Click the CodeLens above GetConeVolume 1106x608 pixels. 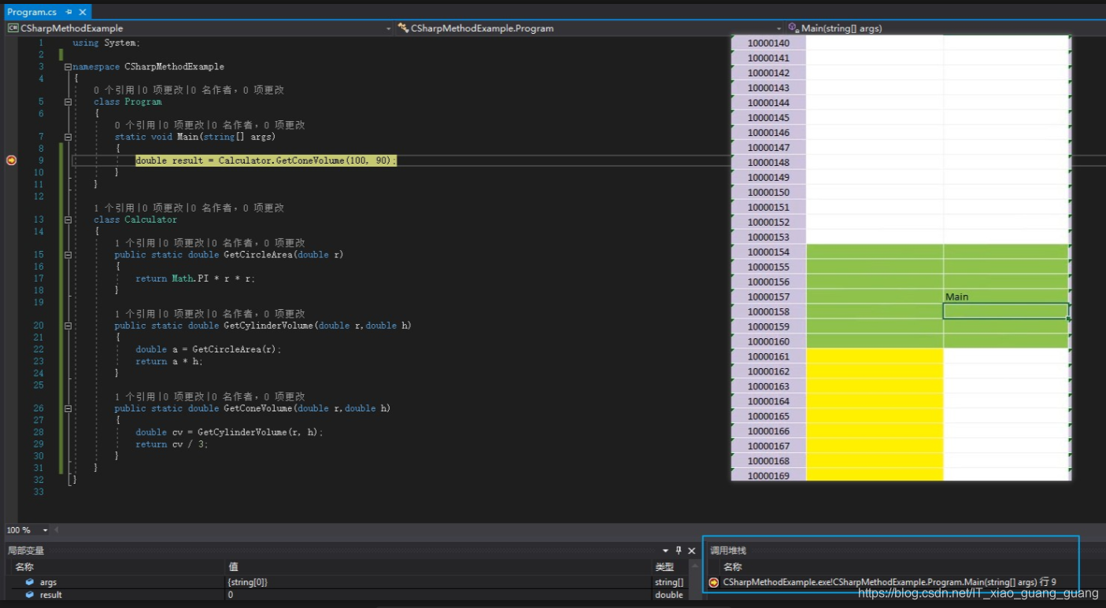tap(209, 397)
